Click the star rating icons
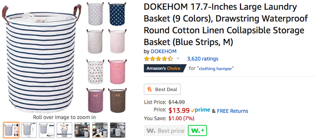324x140 pixels. 158,59
